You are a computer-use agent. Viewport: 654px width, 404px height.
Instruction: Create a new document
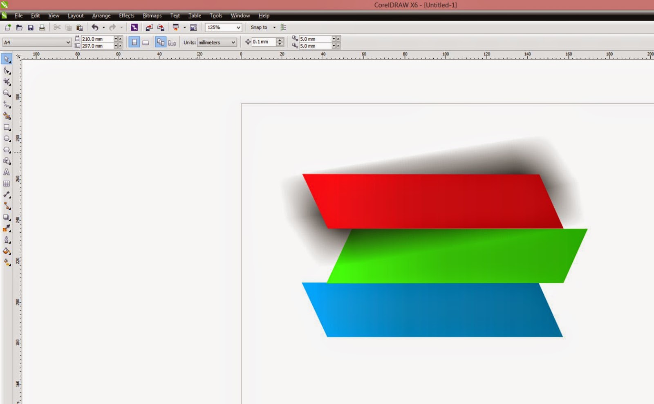8,27
